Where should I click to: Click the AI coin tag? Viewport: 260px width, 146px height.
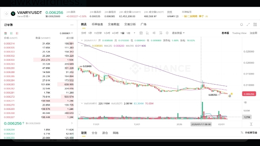(207, 16)
